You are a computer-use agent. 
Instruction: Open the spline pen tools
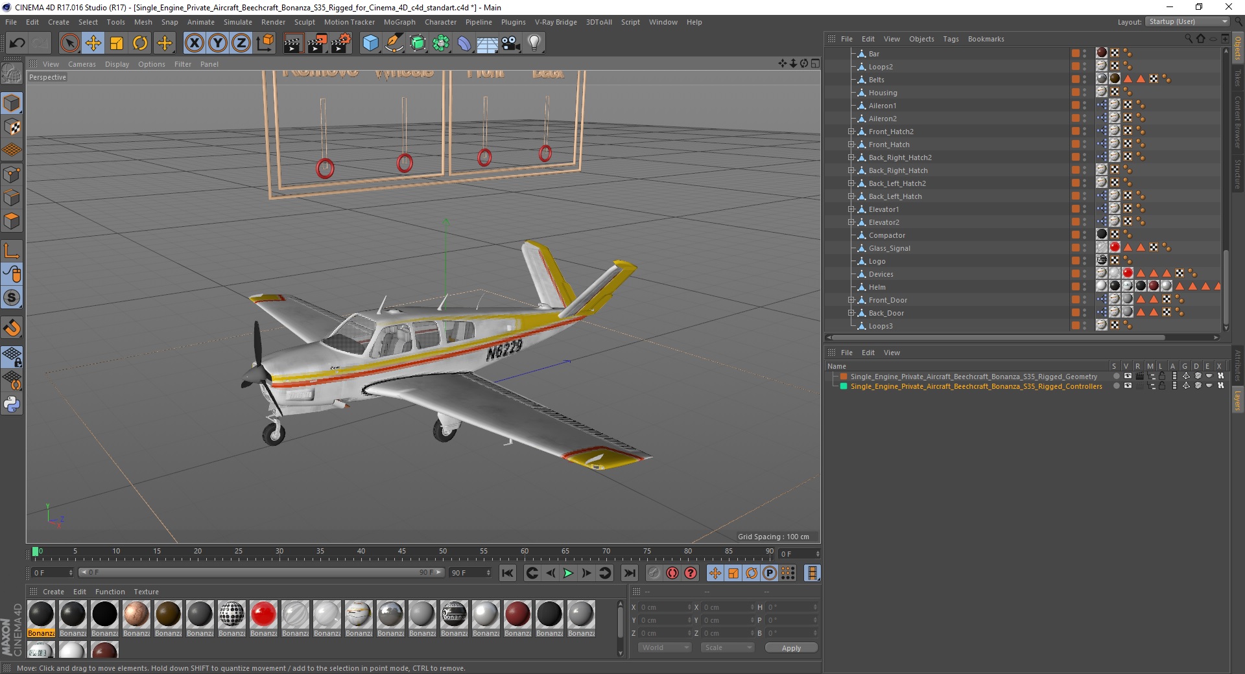click(394, 43)
